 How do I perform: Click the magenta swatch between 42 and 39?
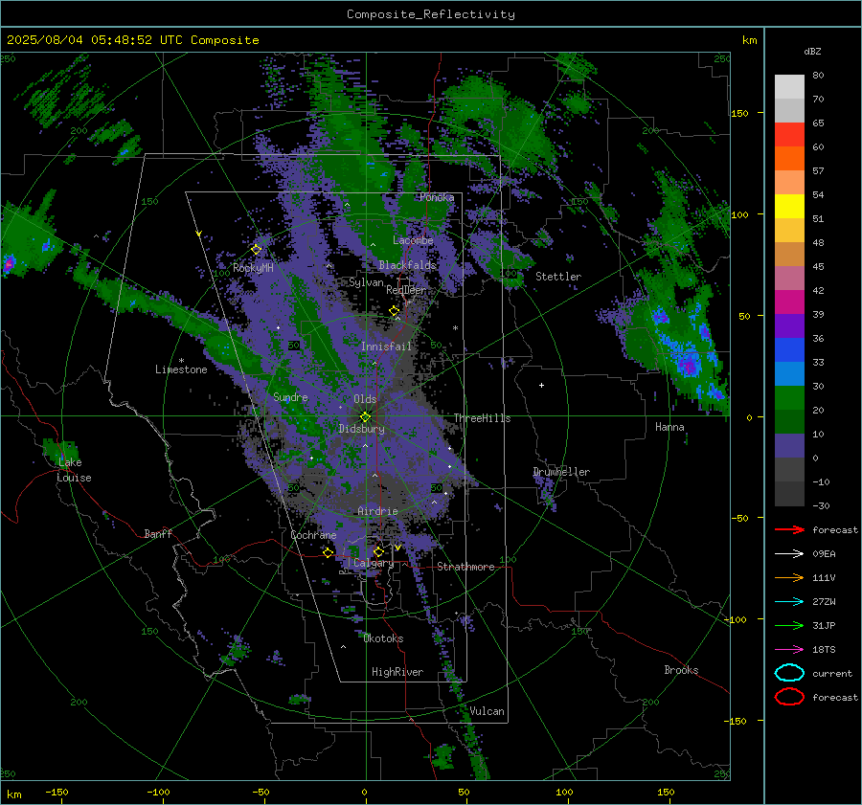tap(789, 302)
